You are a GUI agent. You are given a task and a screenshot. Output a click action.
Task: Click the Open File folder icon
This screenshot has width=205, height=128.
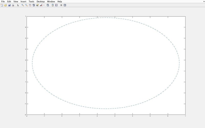tap(5, 5)
